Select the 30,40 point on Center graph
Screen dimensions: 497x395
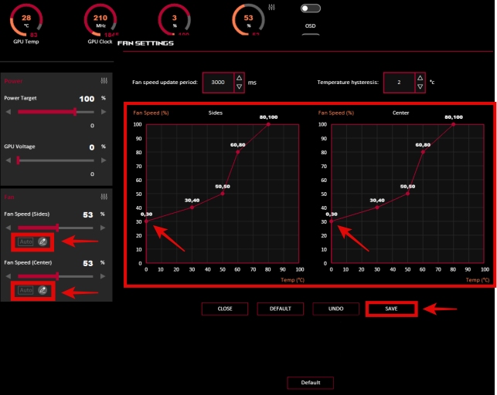pos(377,208)
